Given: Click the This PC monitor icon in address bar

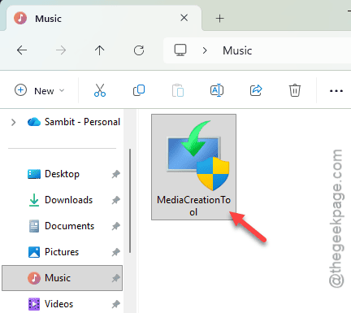Looking at the screenshot, I should pyautogui.click(x=180, y=50).
